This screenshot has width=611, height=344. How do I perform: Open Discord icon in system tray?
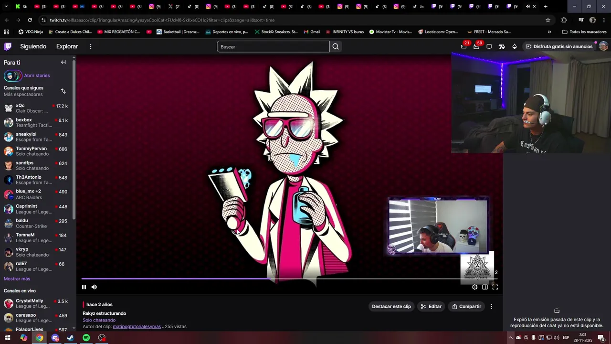(x=518, y=338)
